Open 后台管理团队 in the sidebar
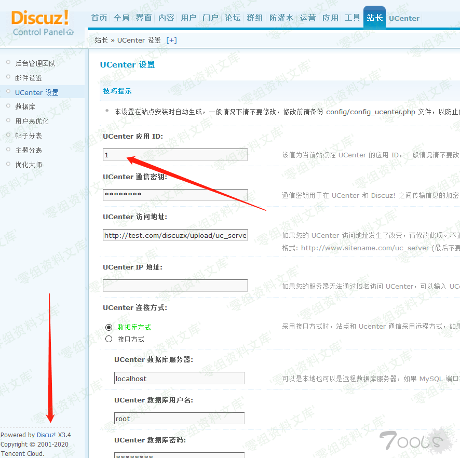This screenshot has height=458, width=460. tap(35, 63)
